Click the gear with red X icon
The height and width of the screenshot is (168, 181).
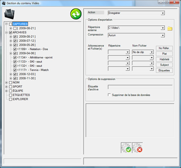[137, 148]
